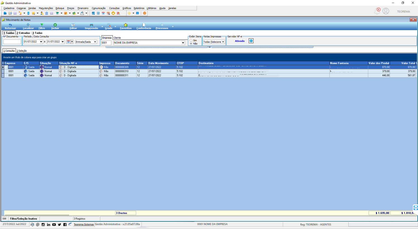Click the bank building toolbar icon
Image resolution: width=418 pixels, height=229 pixels.
coord(47,13)
